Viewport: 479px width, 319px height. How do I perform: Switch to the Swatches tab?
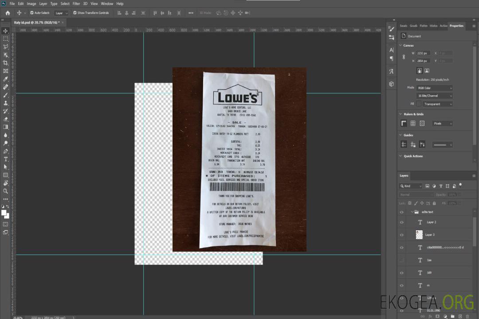pyautogui.click(x=403, y=26)
